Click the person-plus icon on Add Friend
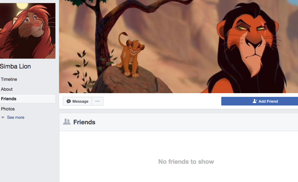This screenshot has height=182, width=298. (x=255, y=101)
